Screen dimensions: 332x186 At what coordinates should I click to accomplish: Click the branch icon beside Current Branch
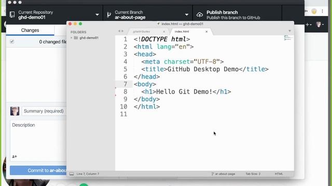(109, 14)
